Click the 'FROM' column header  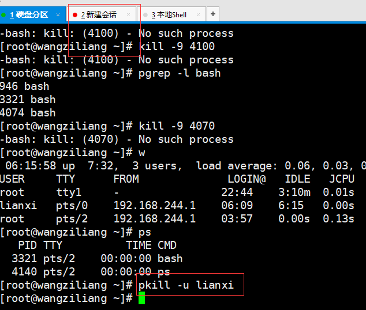(x=126, y=179)
